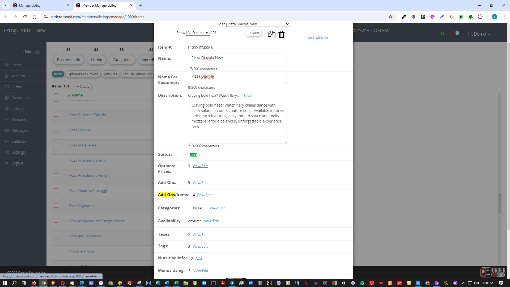Check the Pizza Diavola row checkbox
The image size is (510, 287).
(x=56, y=130)
